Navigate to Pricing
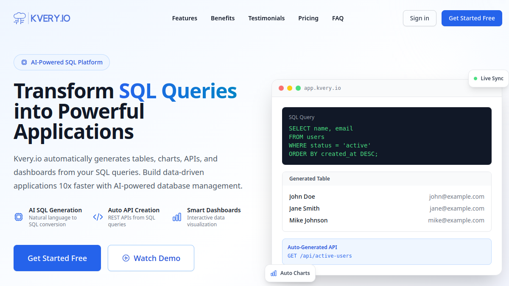Viewport: 509px width, 286px height. [308, 18]
